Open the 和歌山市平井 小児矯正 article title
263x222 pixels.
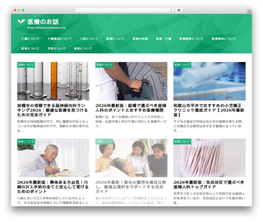point(209,110)
